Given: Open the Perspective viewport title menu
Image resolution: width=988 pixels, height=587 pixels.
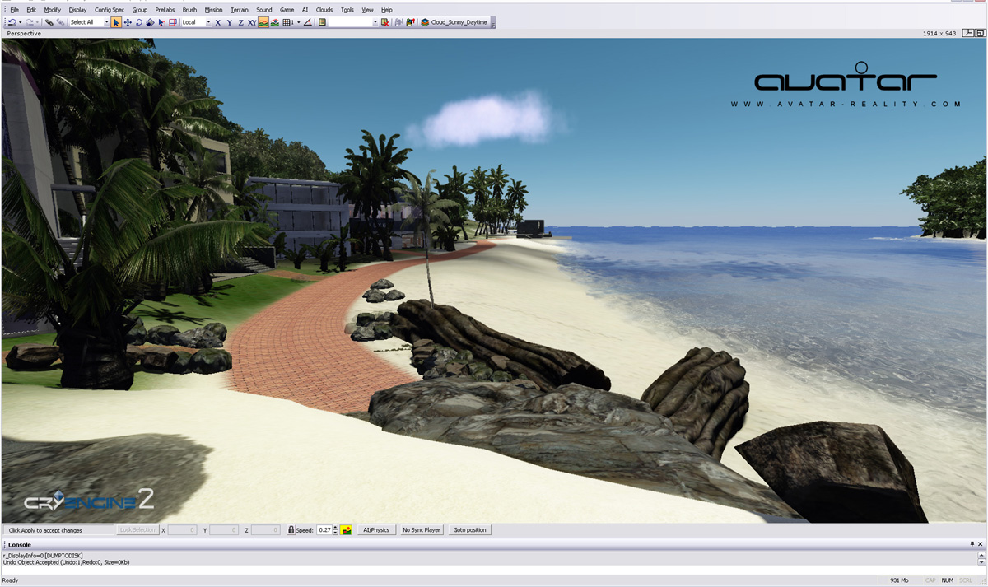Looking at the screenshot, I should click(24, 34).
